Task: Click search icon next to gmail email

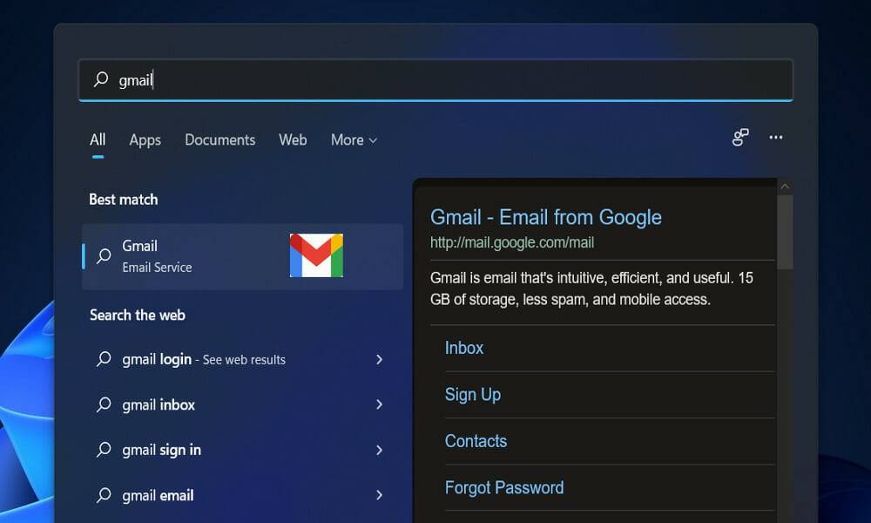Action: [x=104, y=494]
